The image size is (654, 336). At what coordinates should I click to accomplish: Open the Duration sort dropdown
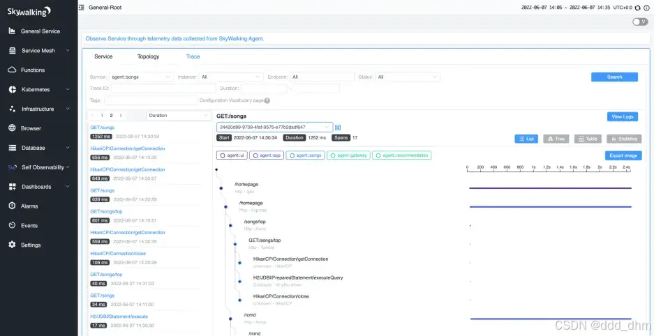pos(179,115)
